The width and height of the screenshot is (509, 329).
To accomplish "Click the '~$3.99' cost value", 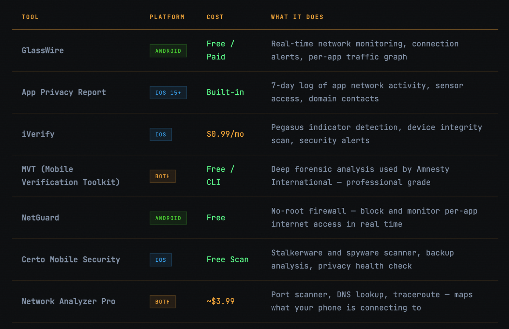I will tap(221, 301).
